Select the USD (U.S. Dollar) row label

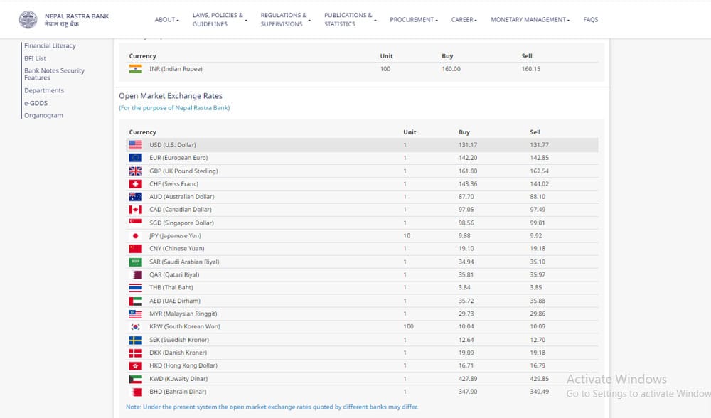tap(173, 145)
